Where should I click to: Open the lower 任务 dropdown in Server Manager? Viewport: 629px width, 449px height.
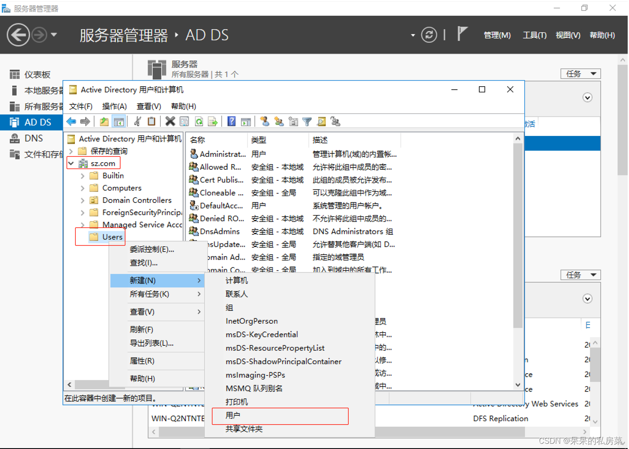pos(581,275)
